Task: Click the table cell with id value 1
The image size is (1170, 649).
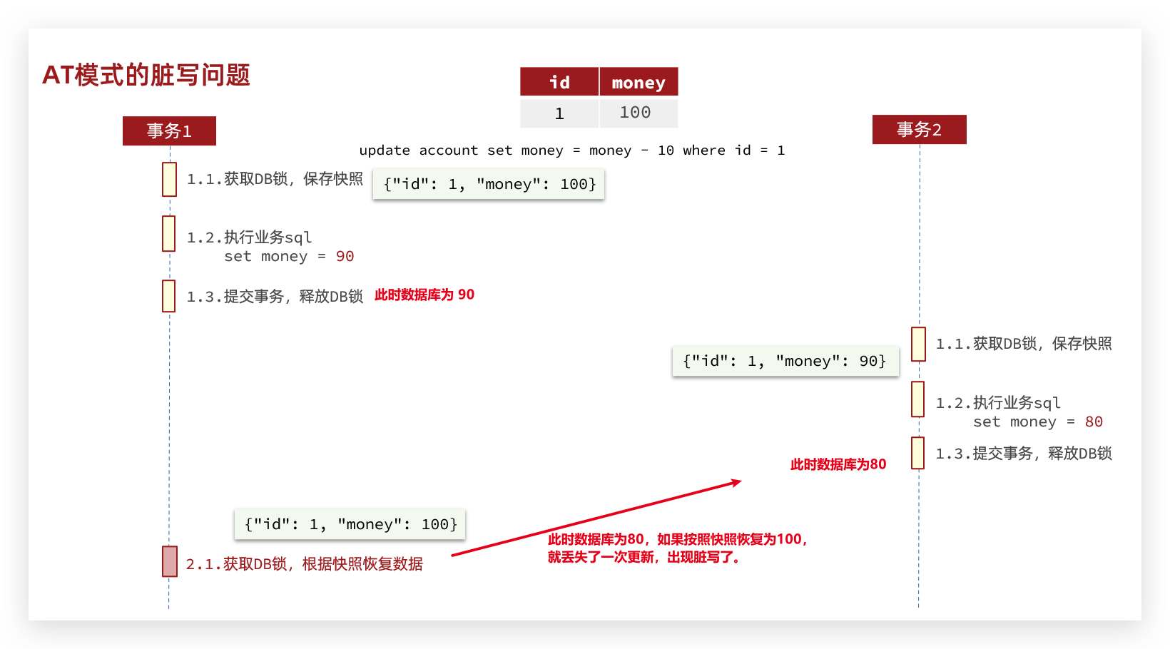Action: point(559,113)
